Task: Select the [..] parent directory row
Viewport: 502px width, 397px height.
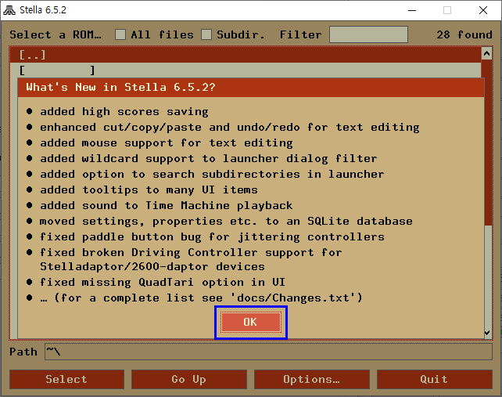Action: (x=246, y=55)
